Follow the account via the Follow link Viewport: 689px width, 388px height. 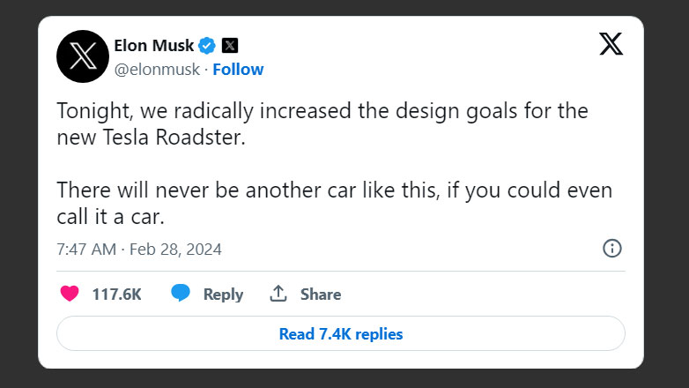238,69
